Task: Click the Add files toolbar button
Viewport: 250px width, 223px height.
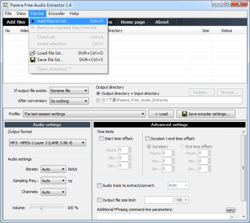Action: click(x=16, y=22)
